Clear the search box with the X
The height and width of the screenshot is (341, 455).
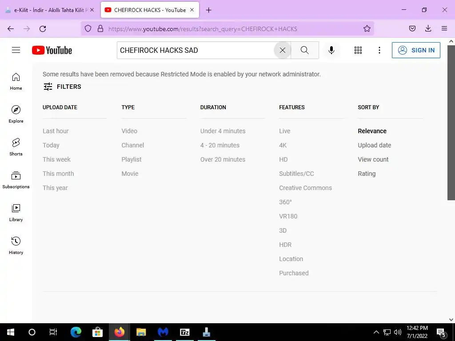click(282, 50)
